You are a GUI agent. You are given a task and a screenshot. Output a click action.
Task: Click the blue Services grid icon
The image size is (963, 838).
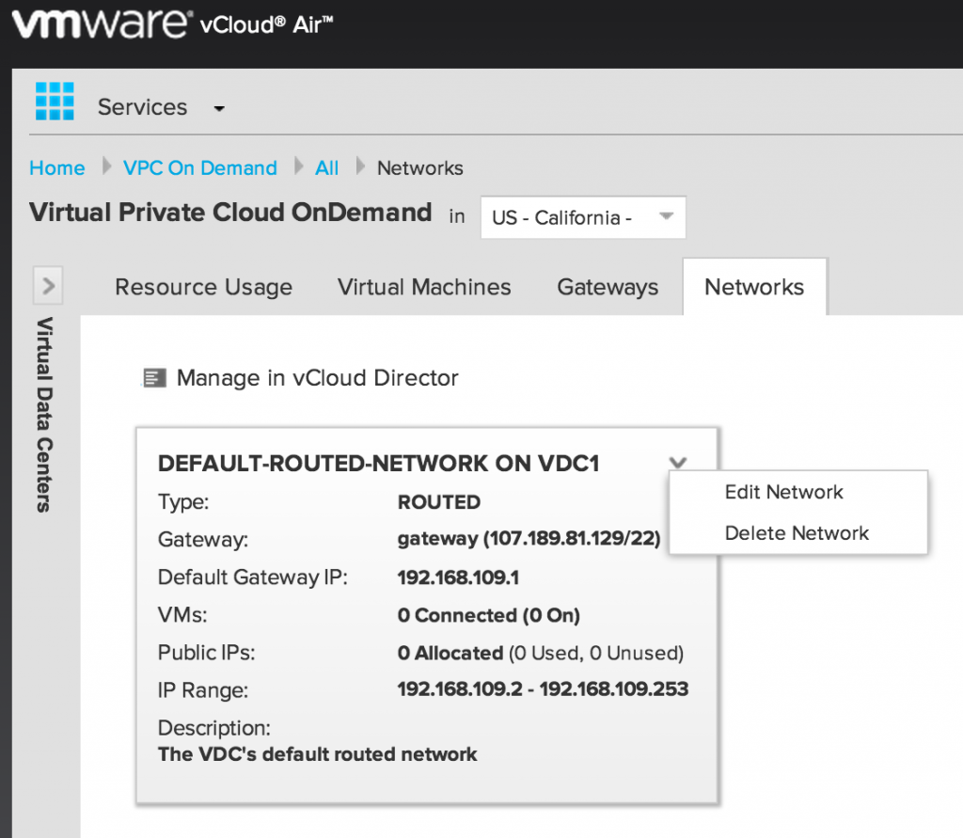pos(55,102)
